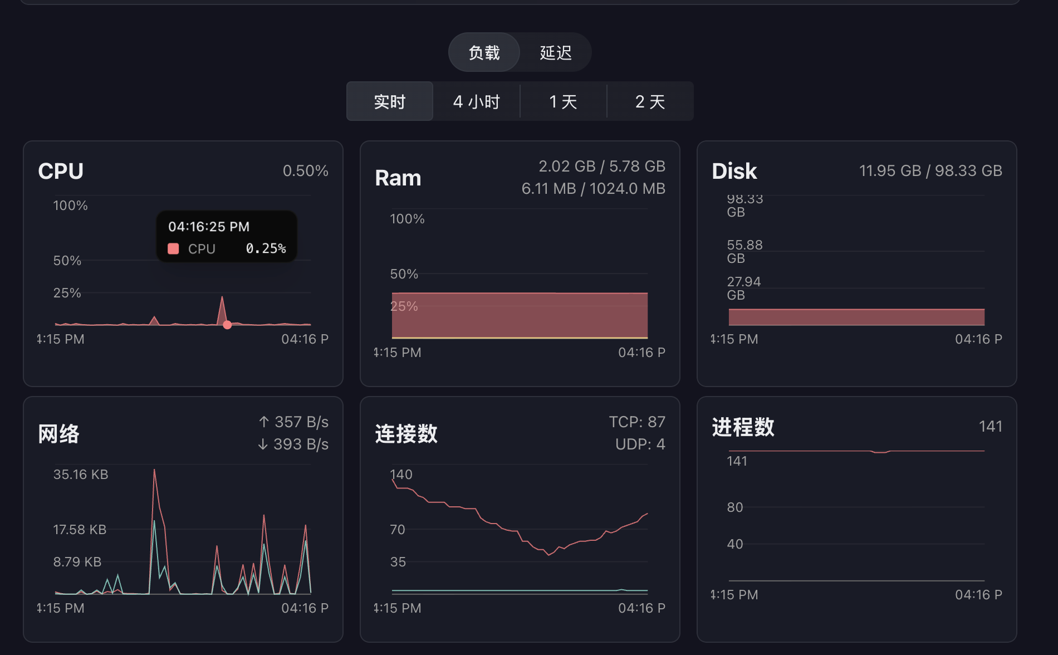The width and height of the screenshot is (1058, 655).
Task: Switch to the 延迟 view
Action: 555,53
